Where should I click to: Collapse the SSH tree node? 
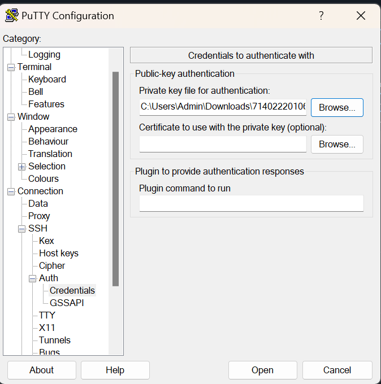22,229
